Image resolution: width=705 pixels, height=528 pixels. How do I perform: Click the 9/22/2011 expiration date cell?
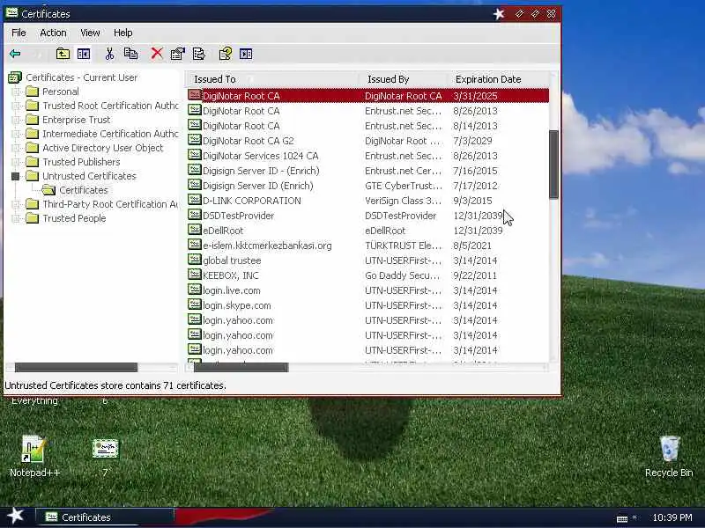coord(475,275)
